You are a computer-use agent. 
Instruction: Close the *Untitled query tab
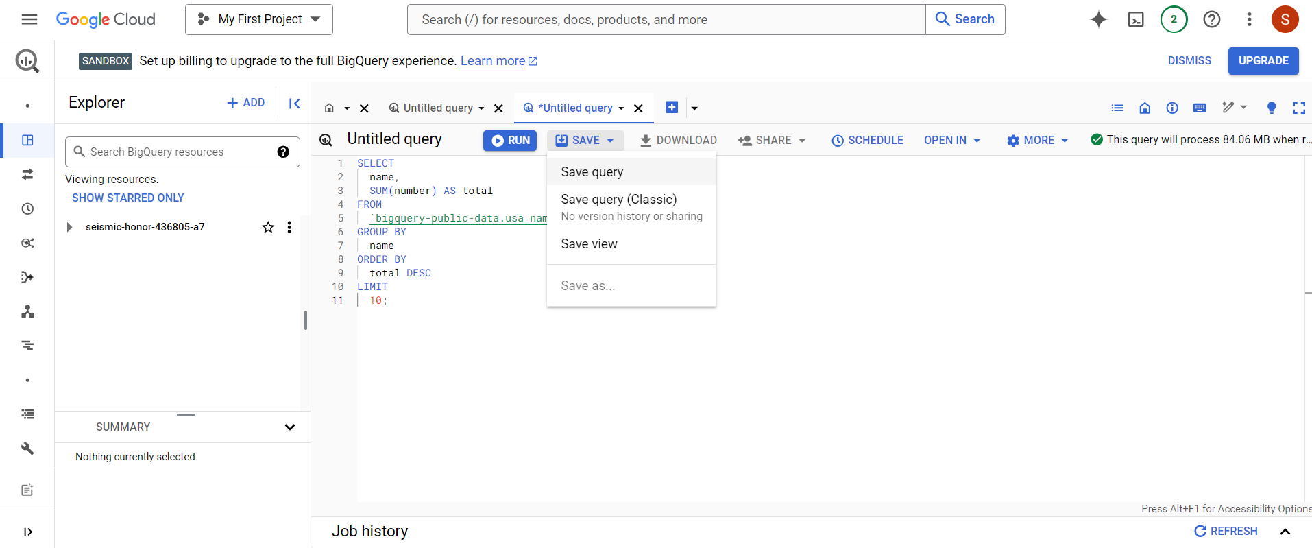tap(638, 108)
